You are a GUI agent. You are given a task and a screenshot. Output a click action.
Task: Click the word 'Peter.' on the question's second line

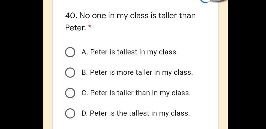[x=76, y=28]
